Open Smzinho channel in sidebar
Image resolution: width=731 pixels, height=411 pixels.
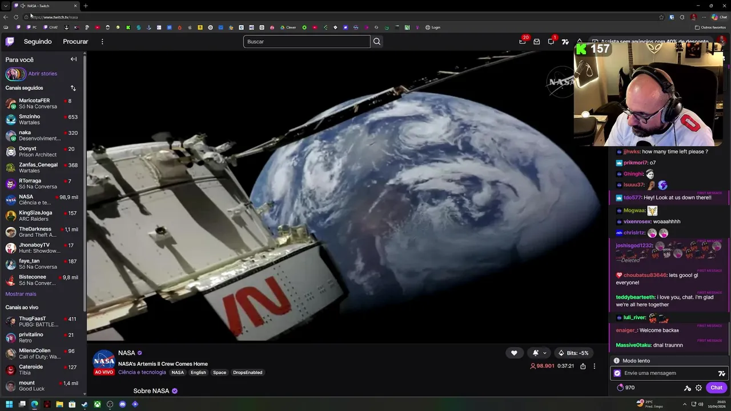coord(43,119)
